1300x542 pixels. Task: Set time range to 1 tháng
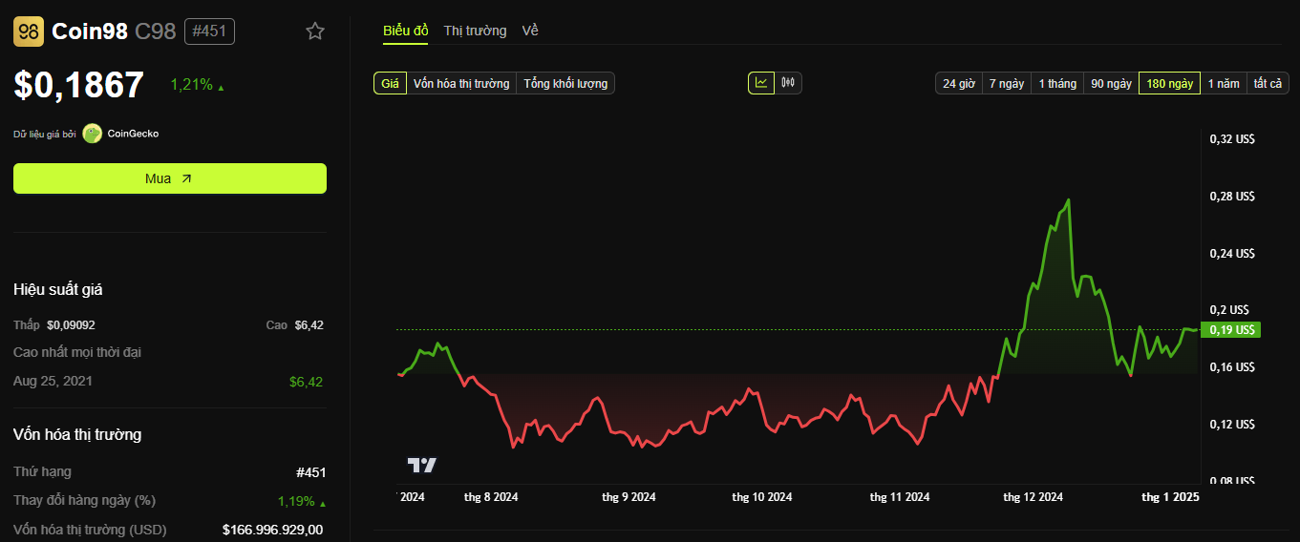pos(1057,83)
